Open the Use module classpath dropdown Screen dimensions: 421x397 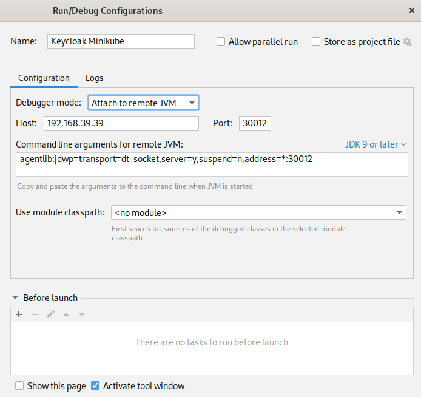click(x=258, y=212)
